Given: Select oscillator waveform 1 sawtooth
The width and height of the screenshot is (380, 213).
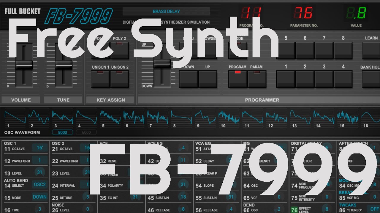Looking at the screenshot, I should pyautogui.click(x=15, y=118).
